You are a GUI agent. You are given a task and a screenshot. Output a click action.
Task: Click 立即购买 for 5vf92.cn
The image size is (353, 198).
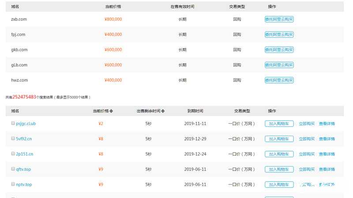307,139
